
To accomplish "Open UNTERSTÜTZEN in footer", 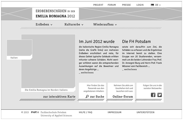I will (x=146, y=112).
